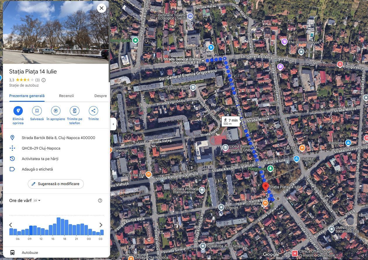This screenshot has height=260, width=368.
Task: Open the Prezentare generală tab
Action: click(27, 96)
